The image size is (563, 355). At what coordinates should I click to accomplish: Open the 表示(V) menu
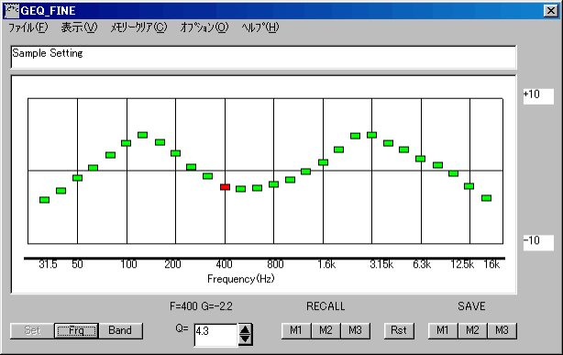[x=79, y=28]
